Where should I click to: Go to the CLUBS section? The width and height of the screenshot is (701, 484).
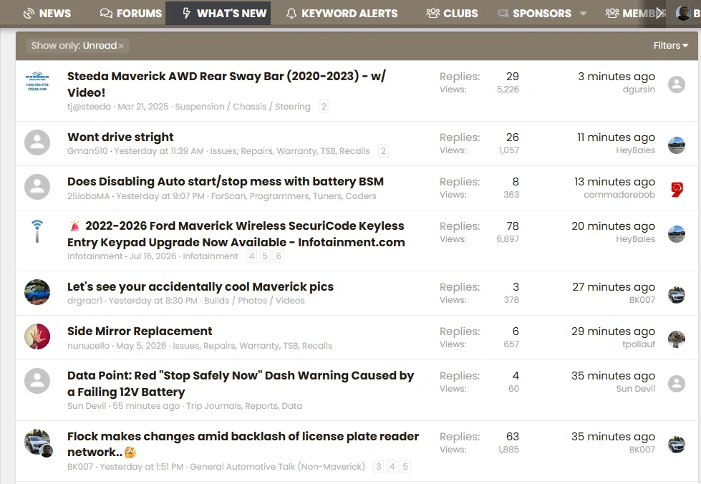pyautogui.click(x=452, y=14)
